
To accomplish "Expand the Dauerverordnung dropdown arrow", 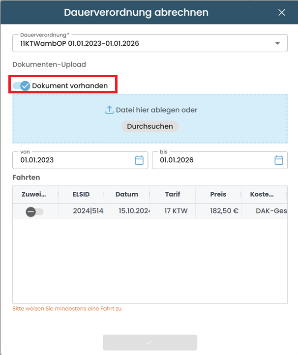I will (x=278, y=44).
